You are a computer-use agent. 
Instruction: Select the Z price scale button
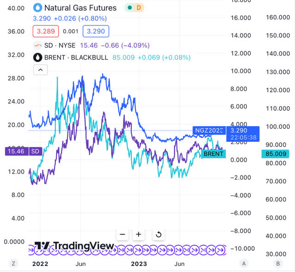point(13,263)
